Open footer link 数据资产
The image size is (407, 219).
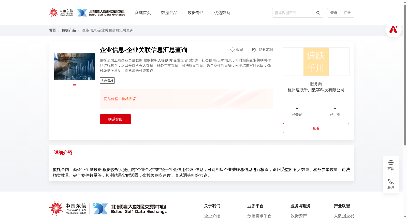pos(299,216)
